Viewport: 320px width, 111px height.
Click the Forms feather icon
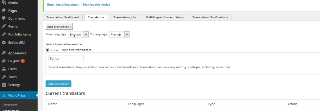(4, 26)
